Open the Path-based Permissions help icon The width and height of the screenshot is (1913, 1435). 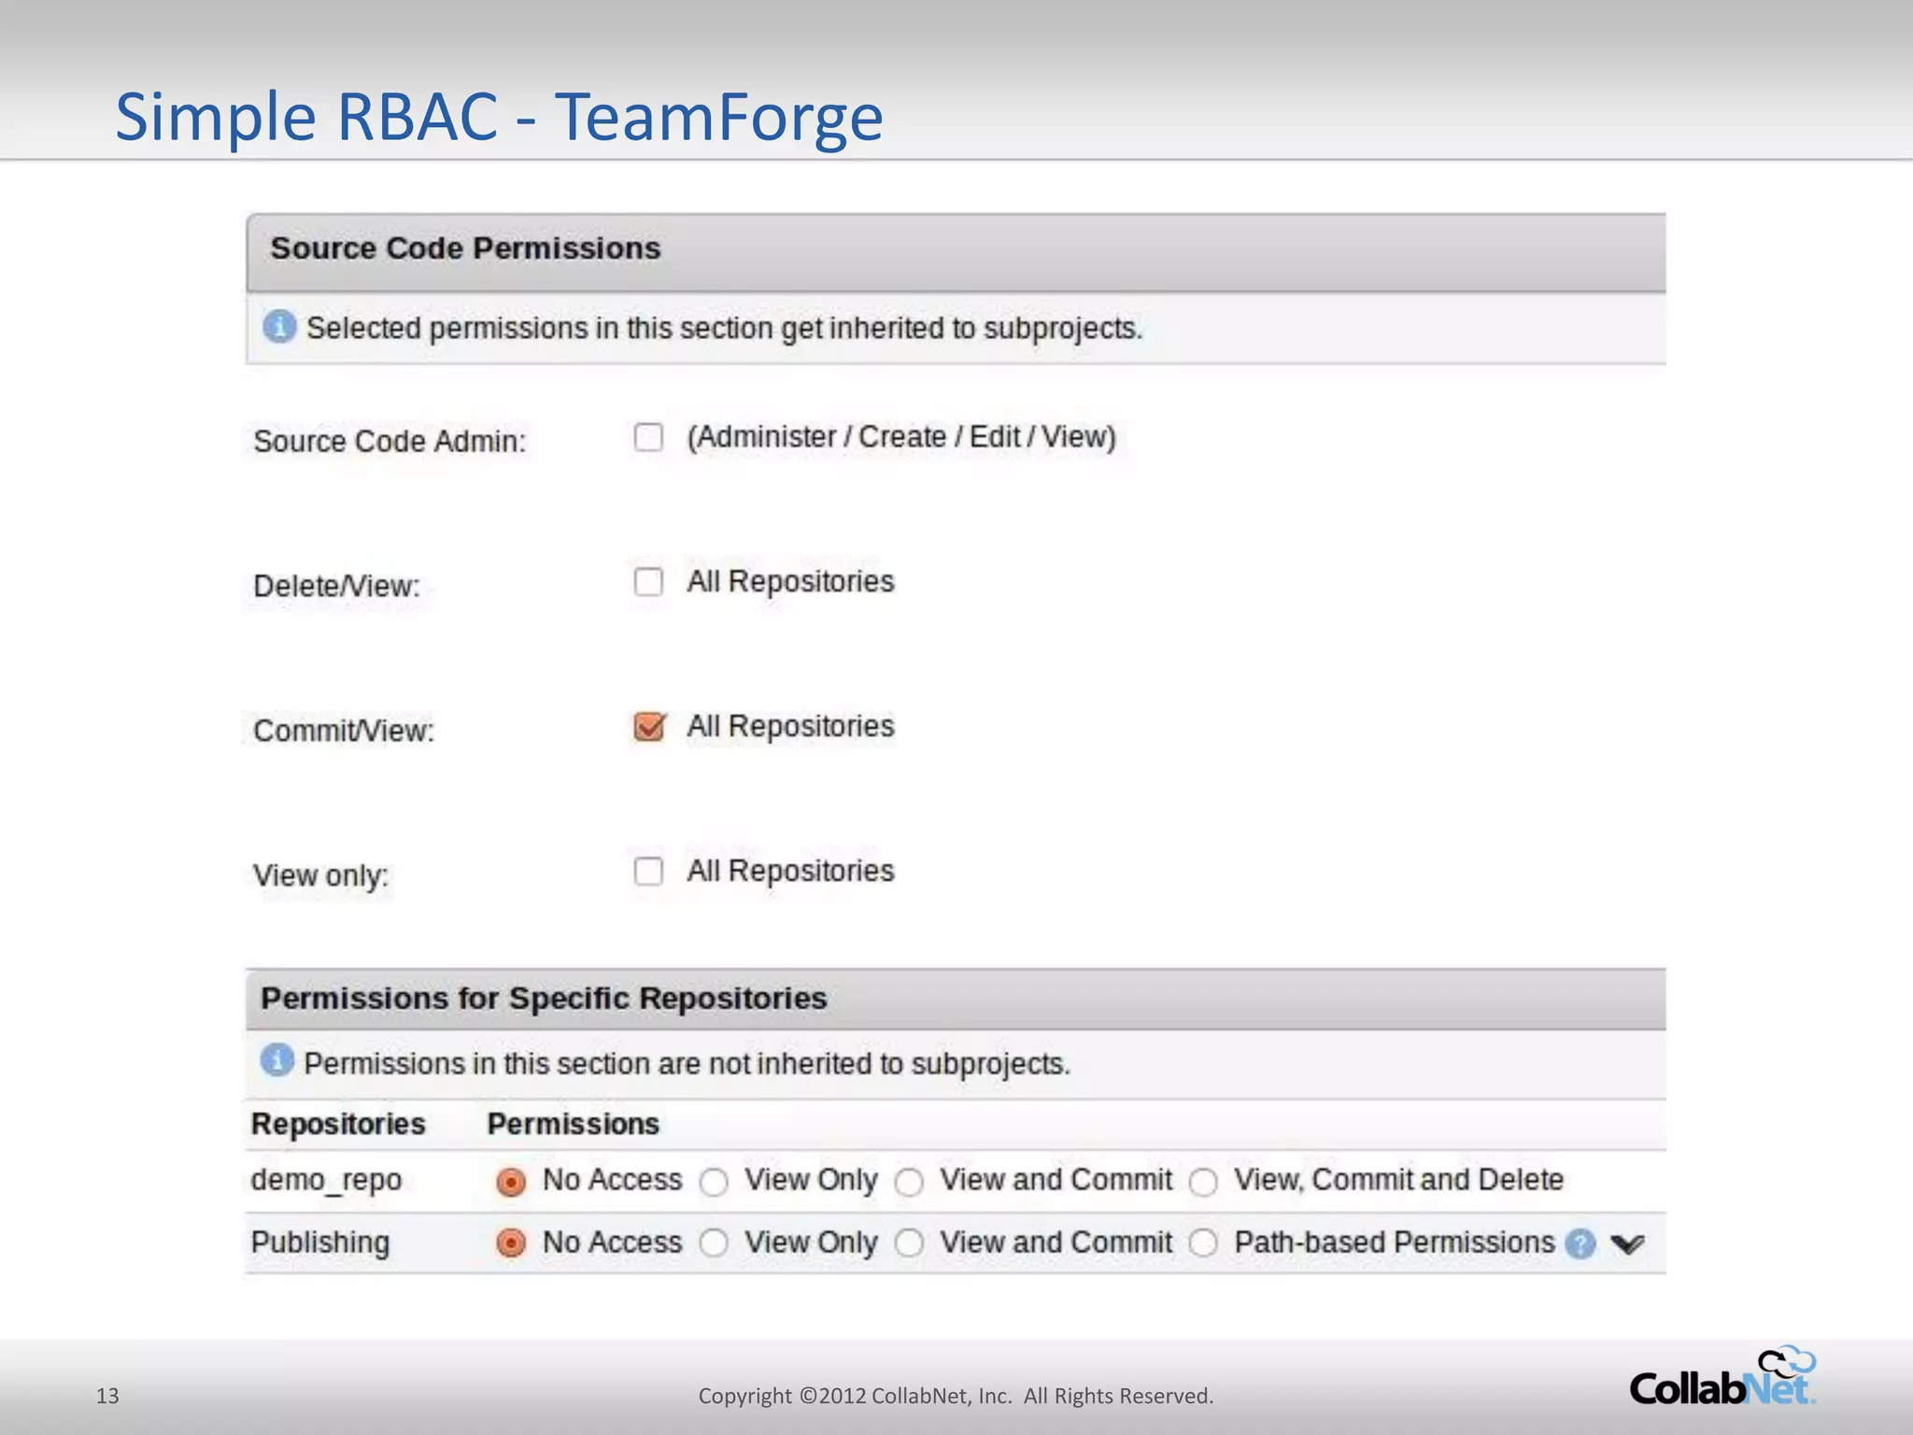coord(1580,1243)
